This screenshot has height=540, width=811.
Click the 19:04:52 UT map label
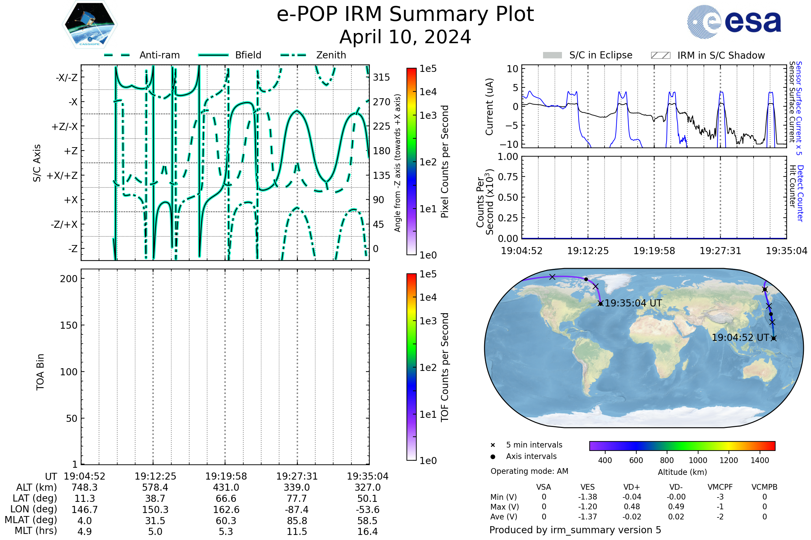click(x=740, y=337)
